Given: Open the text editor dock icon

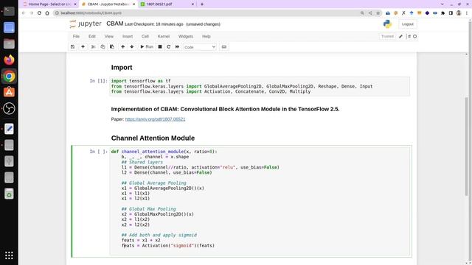Looking at the screenshot, I should 9,129.
